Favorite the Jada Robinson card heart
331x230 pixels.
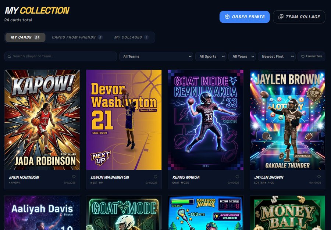tap(74, 177)
